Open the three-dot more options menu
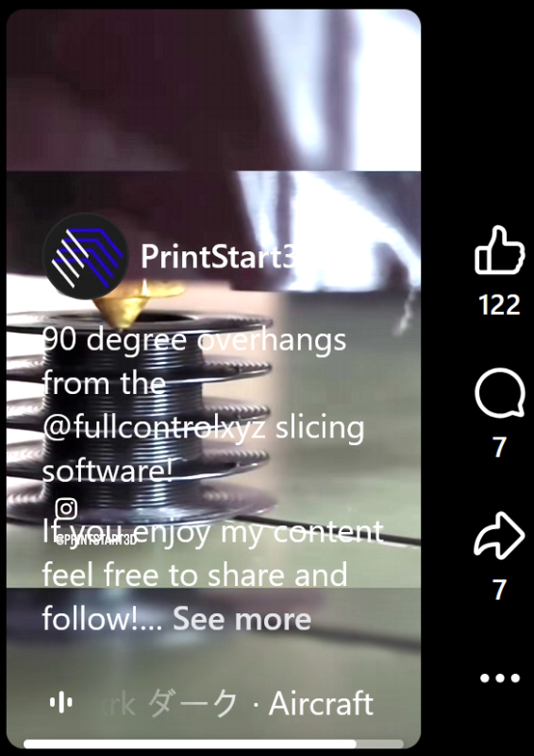The image size is (534, 756). click(500, 678)
